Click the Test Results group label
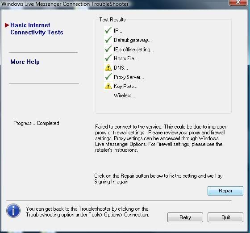The width and height of the screenshot is (250, 233). point(112,20)
